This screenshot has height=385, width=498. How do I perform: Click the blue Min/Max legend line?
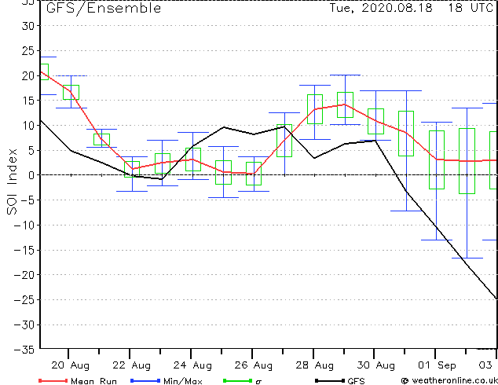pyautogui.click(x=145, y=380)
